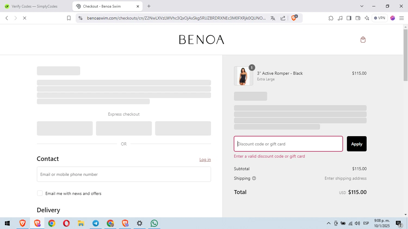Open the shopping bag cart icon

(363, 40)
